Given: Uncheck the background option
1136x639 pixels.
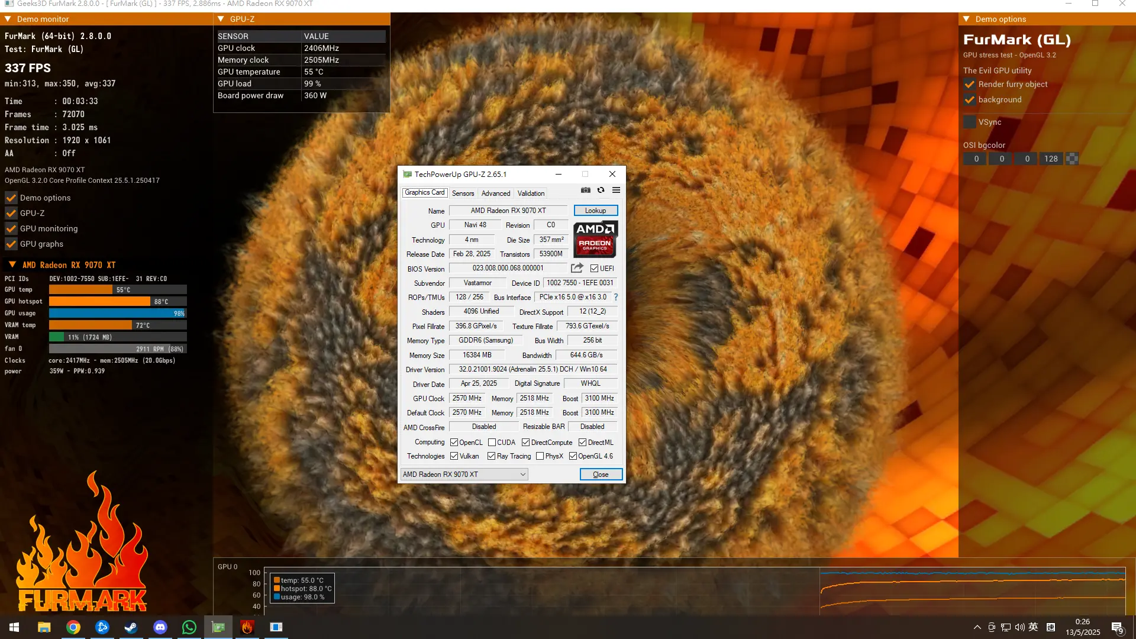Looking at the screenshot, I should click(x=969, y=99).
